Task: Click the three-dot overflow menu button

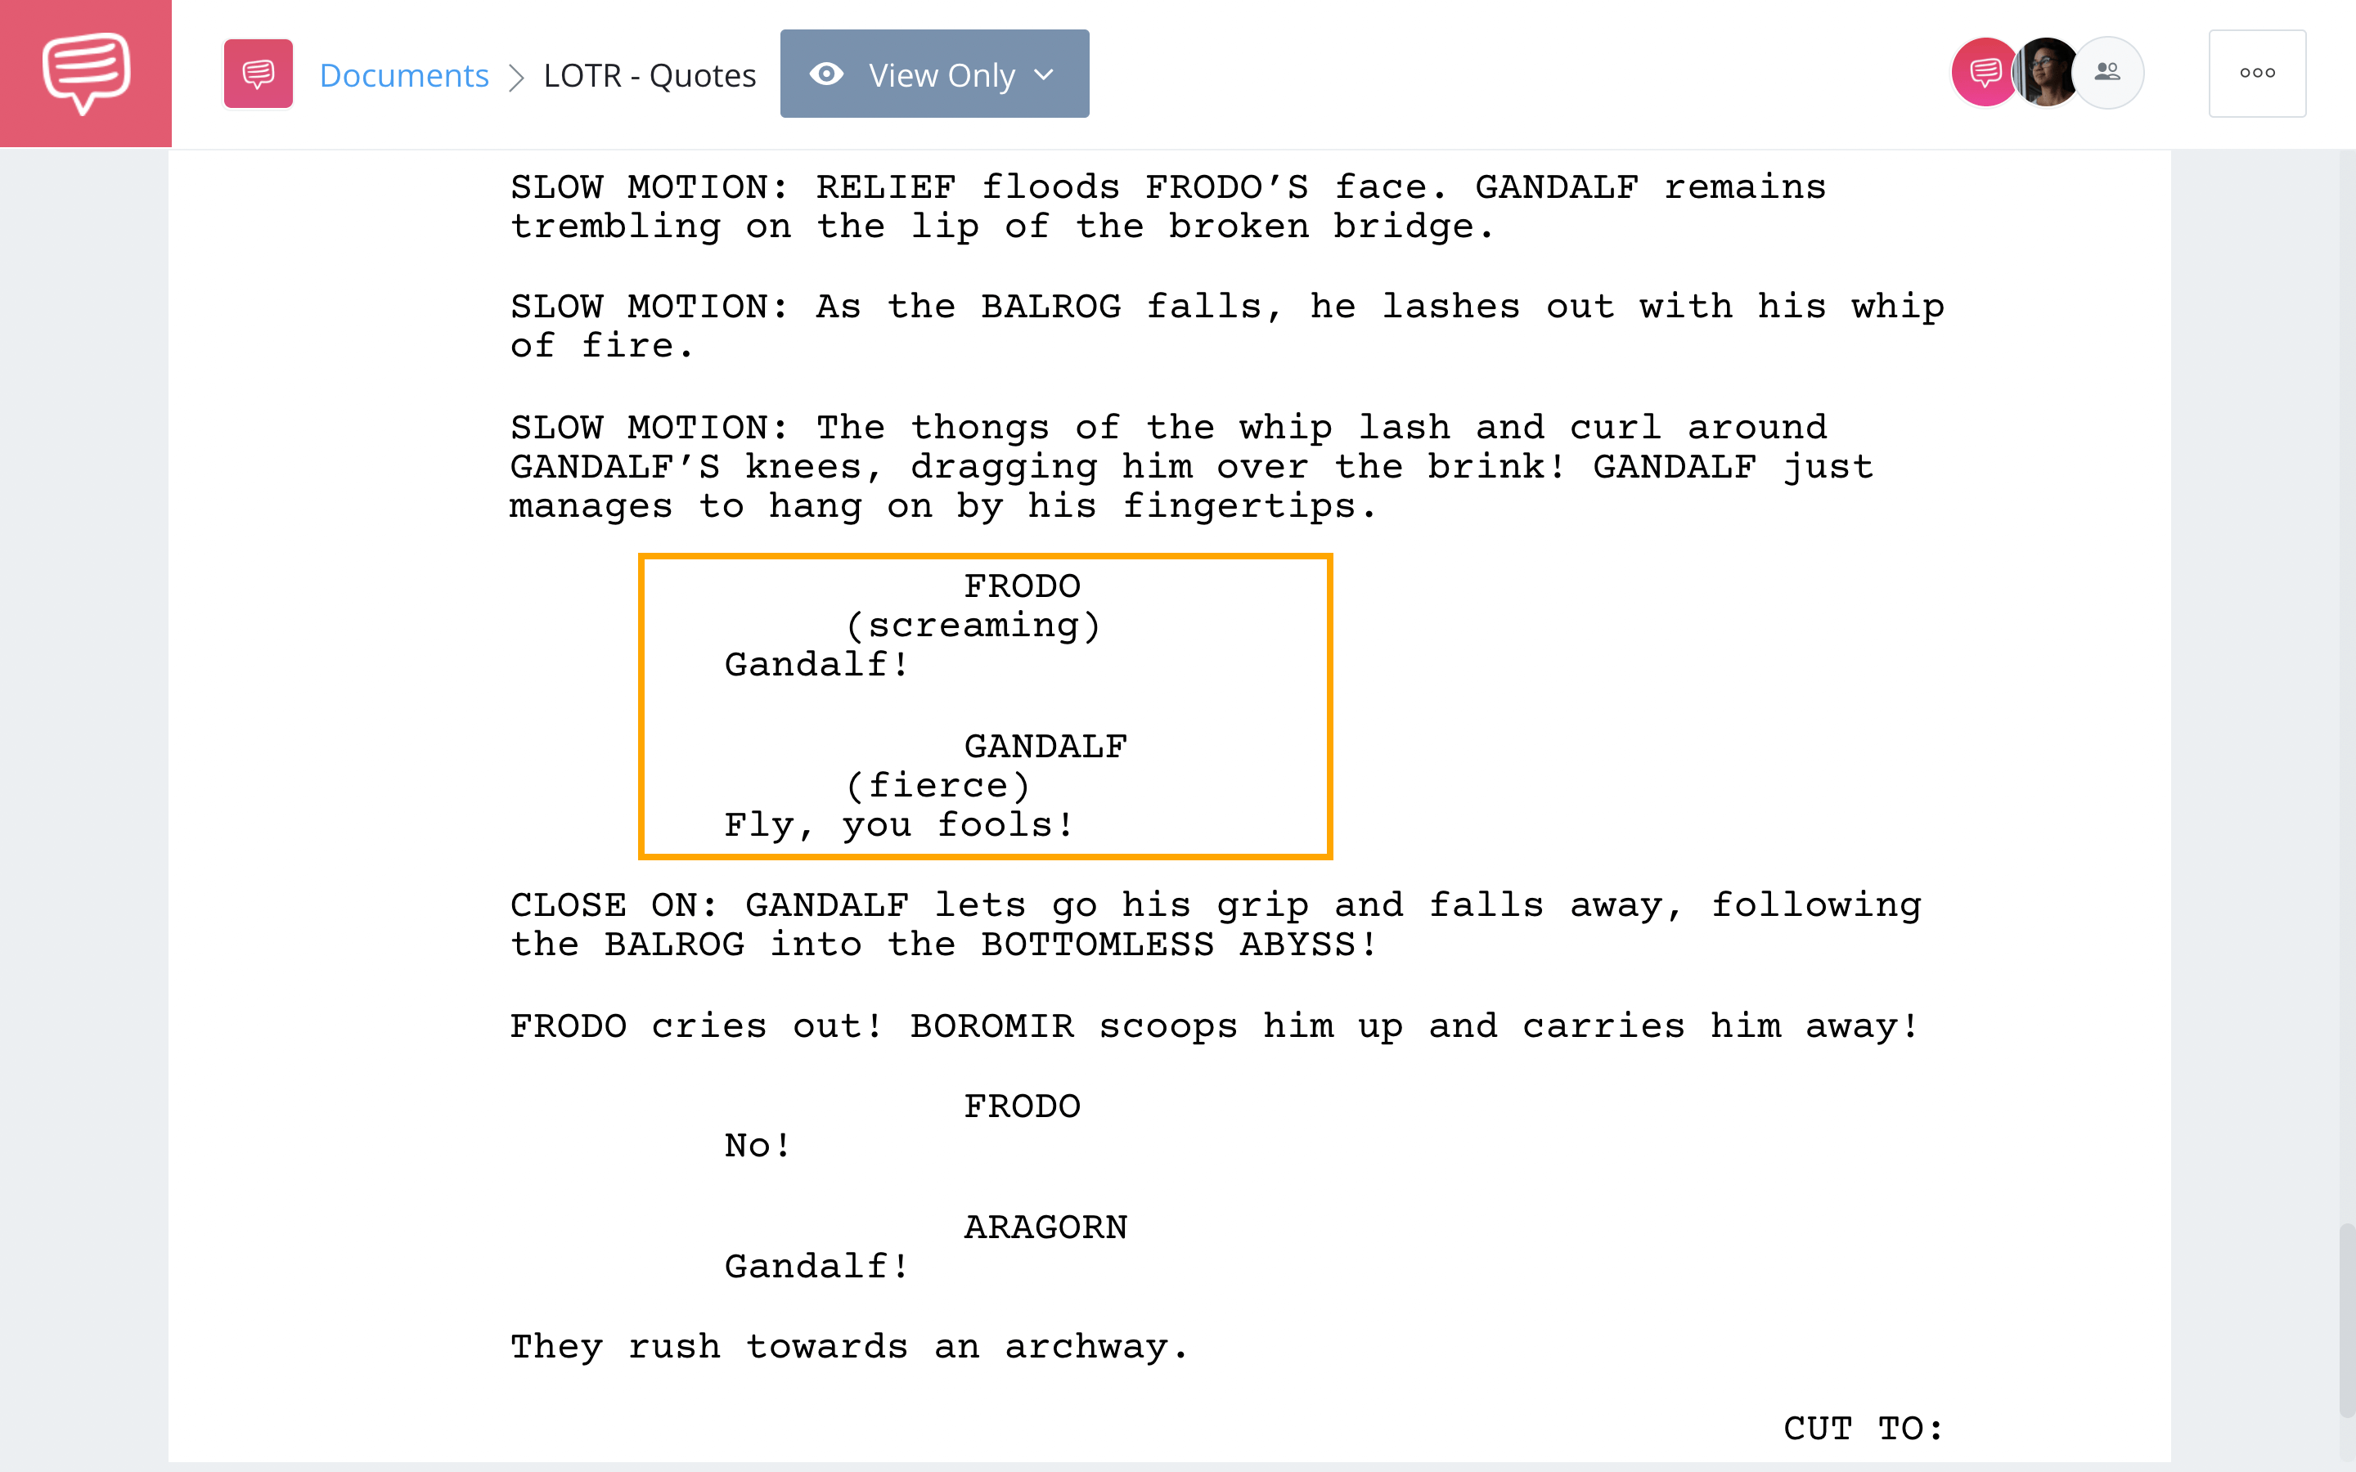Action: 2258,71
